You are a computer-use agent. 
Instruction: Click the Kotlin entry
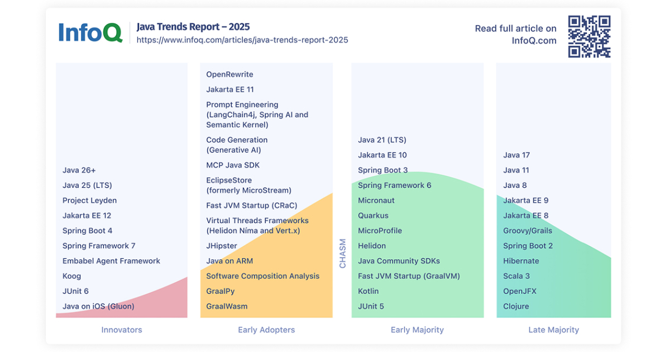click(368, 291)
